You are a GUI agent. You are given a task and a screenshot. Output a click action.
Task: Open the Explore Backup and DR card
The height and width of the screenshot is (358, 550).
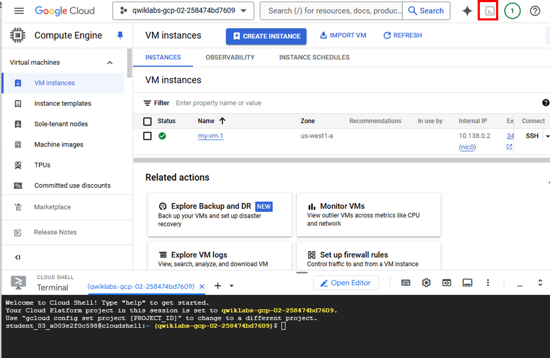pos(219,215)
